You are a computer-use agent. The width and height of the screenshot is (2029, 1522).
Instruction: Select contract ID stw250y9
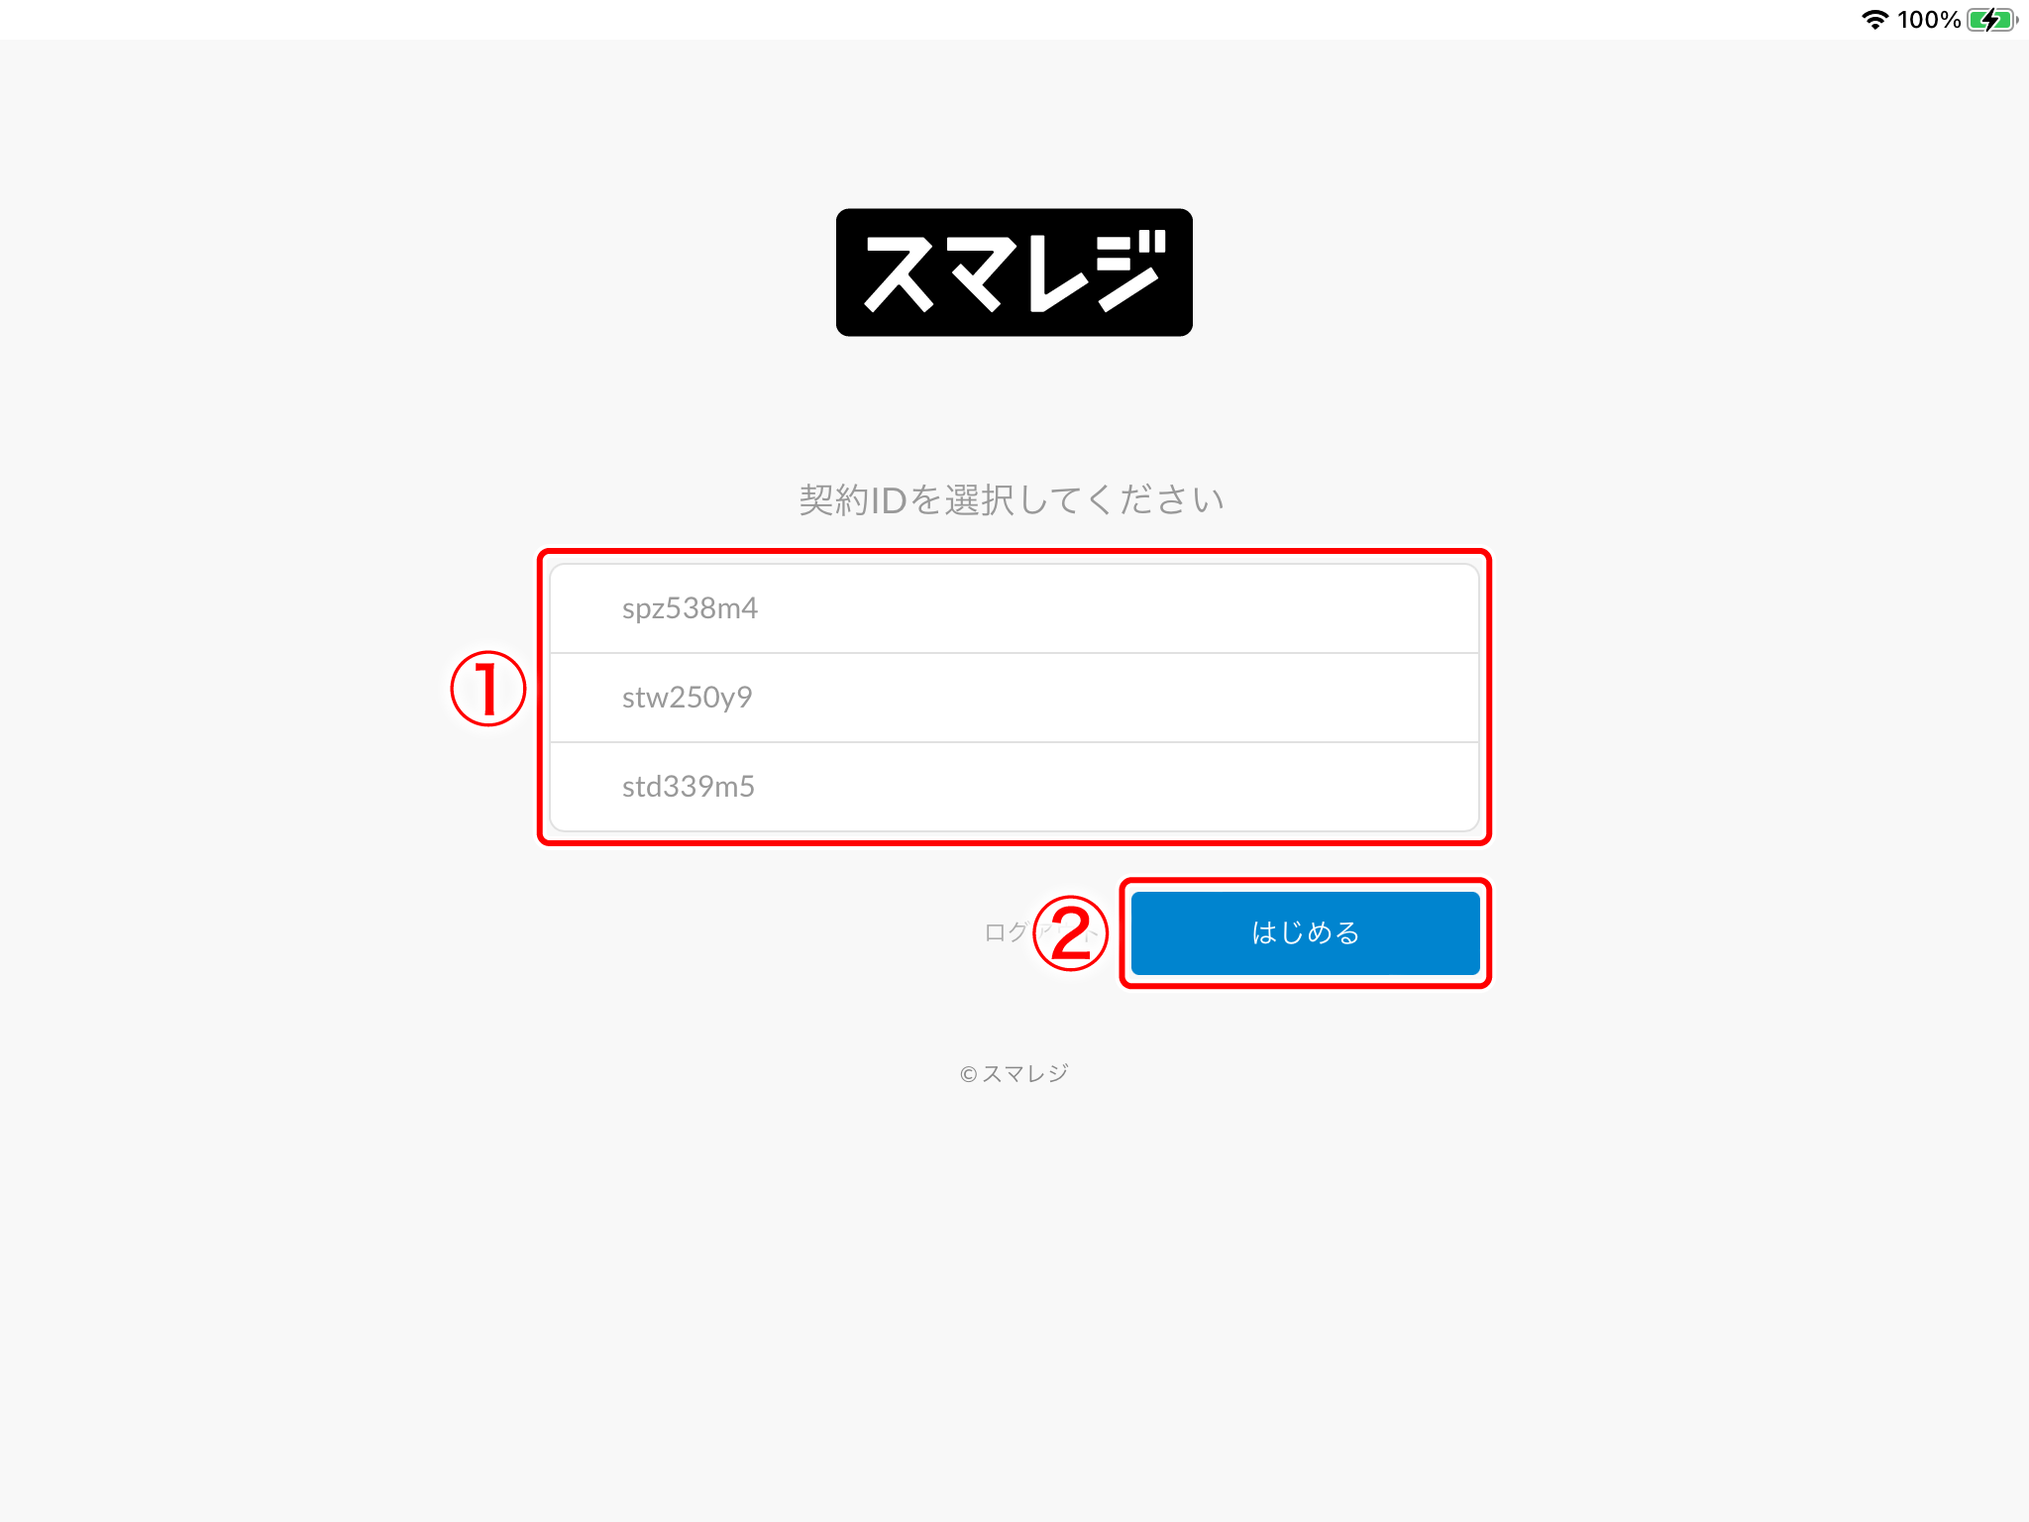coord(1014,698)
